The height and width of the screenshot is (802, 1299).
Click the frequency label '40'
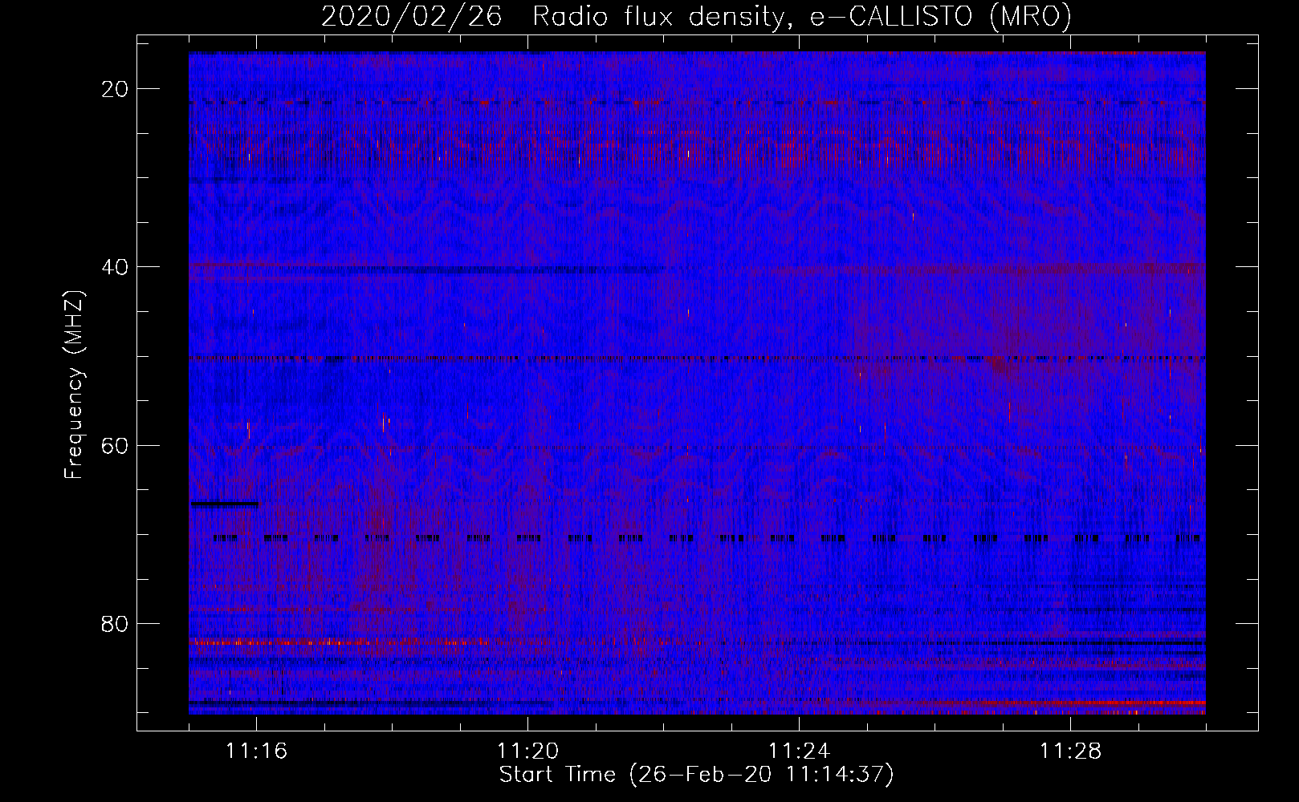point(116,267)
